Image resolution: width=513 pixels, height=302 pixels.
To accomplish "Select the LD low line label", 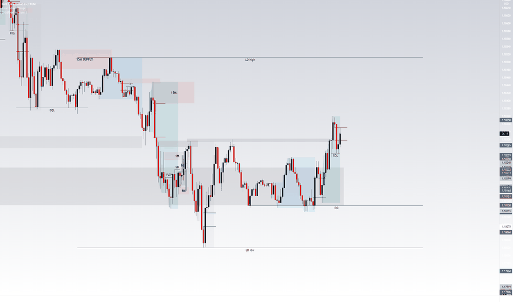I will coord(250,250).
